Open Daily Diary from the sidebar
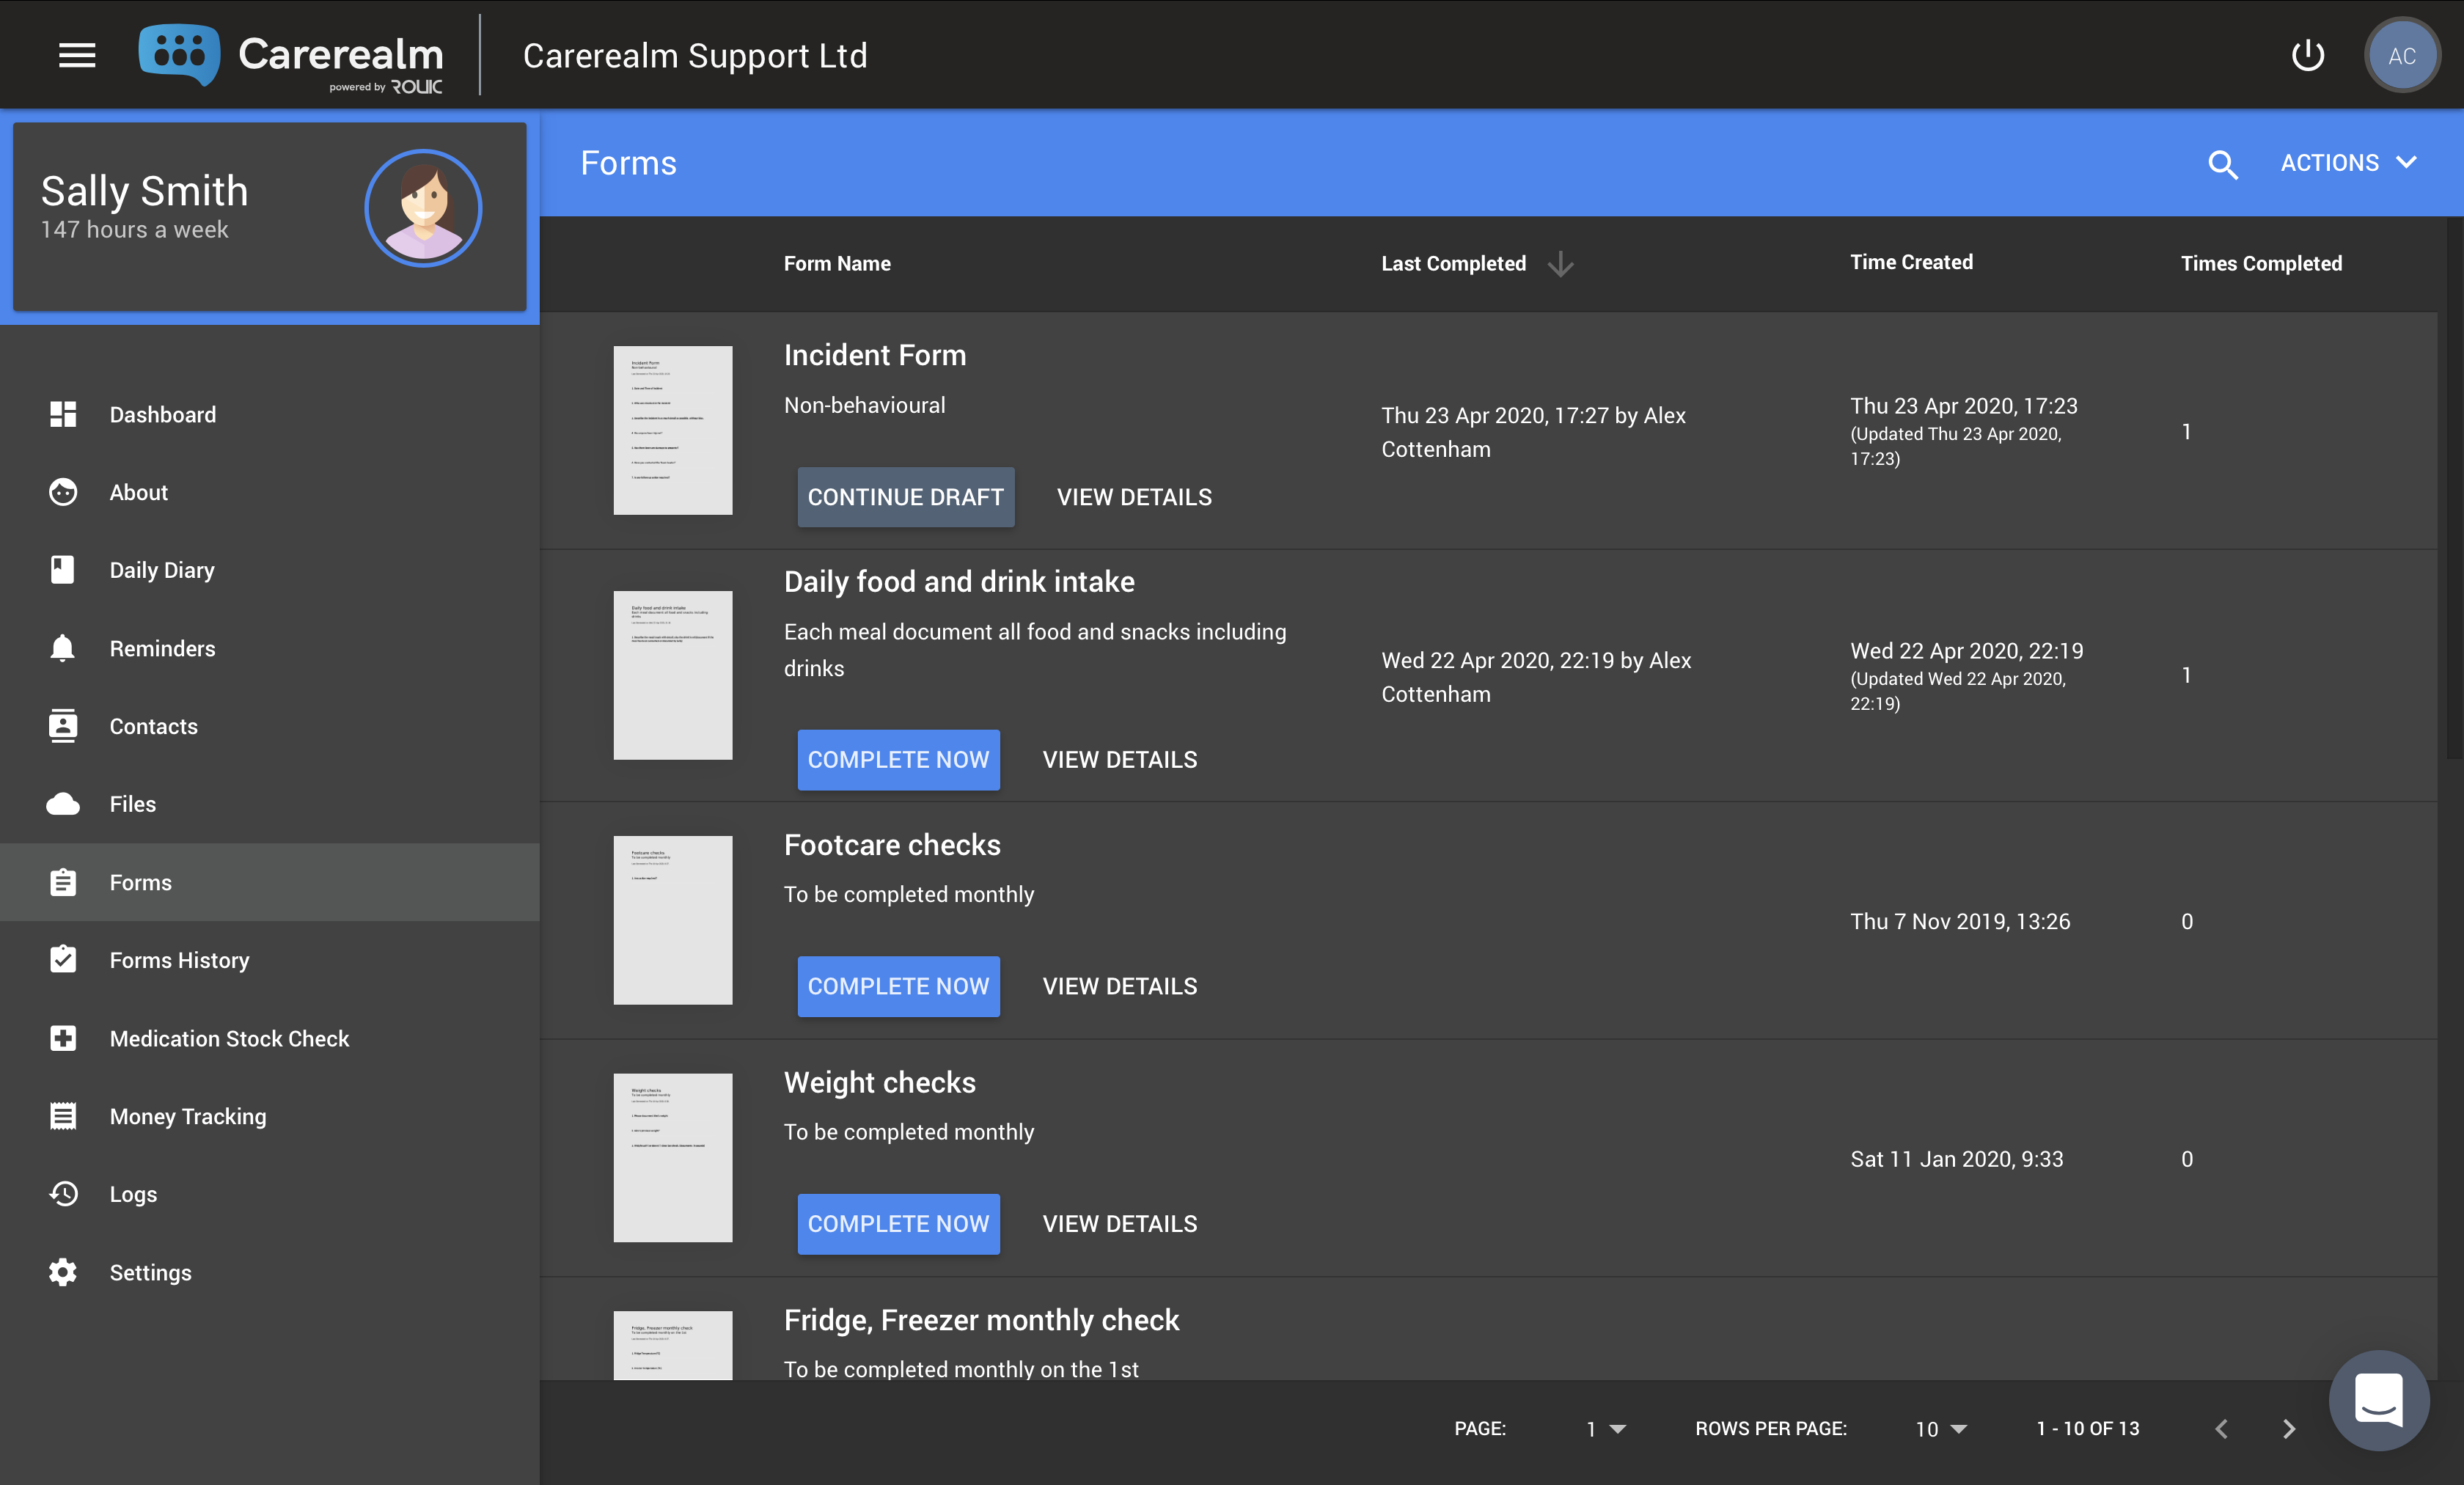2464x1485 pixels. pyautogui.click(x=270, y=570)
